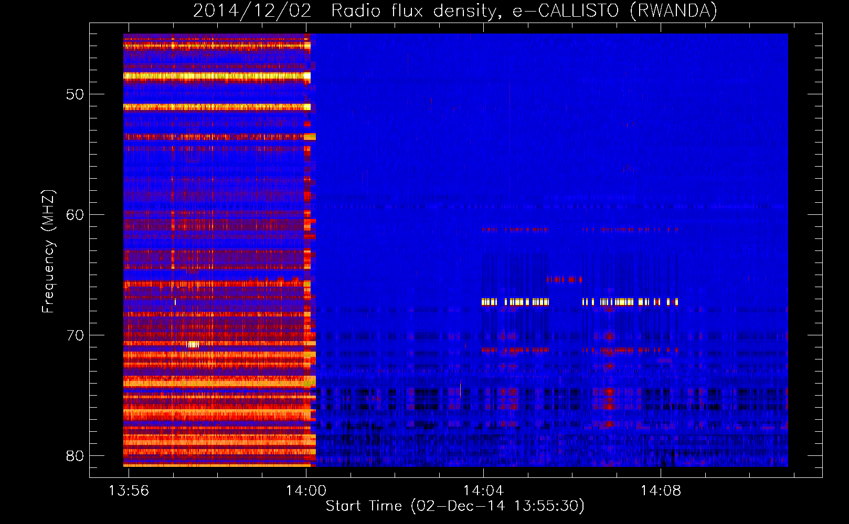Click the '14:04' time tick label

coord(483,491)
